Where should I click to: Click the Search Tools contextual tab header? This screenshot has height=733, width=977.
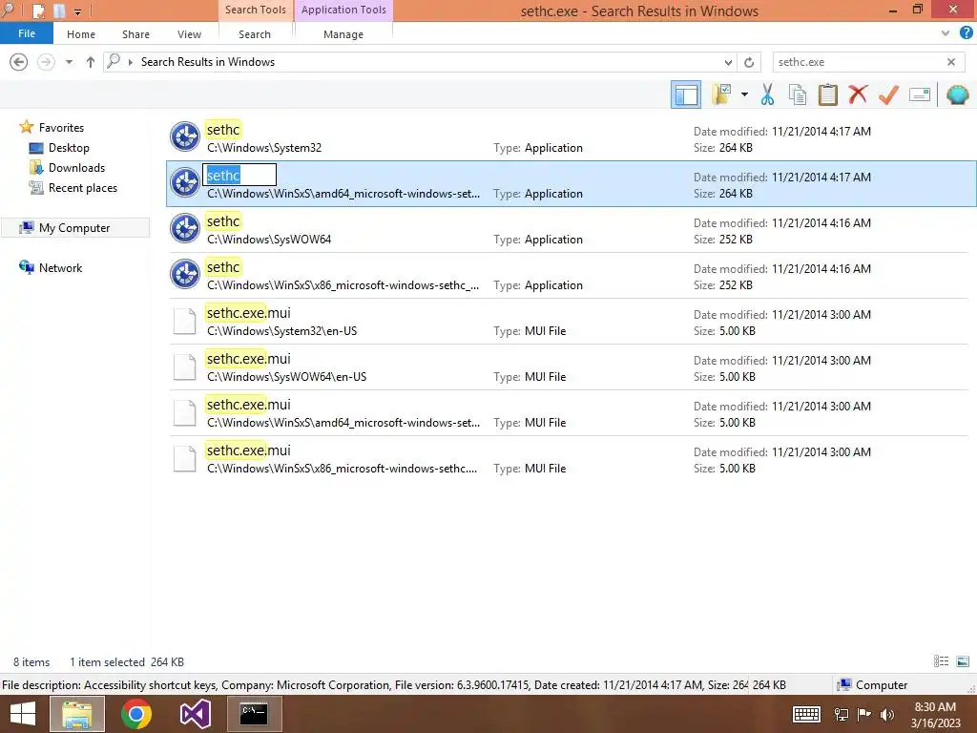(256, 10)
